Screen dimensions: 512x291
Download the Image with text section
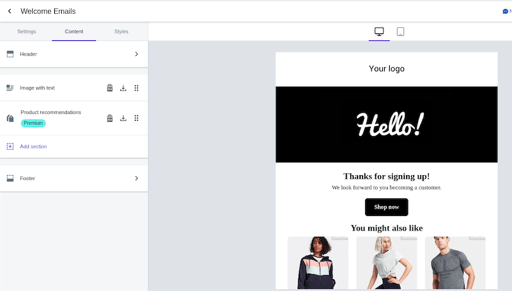(123, 88)
